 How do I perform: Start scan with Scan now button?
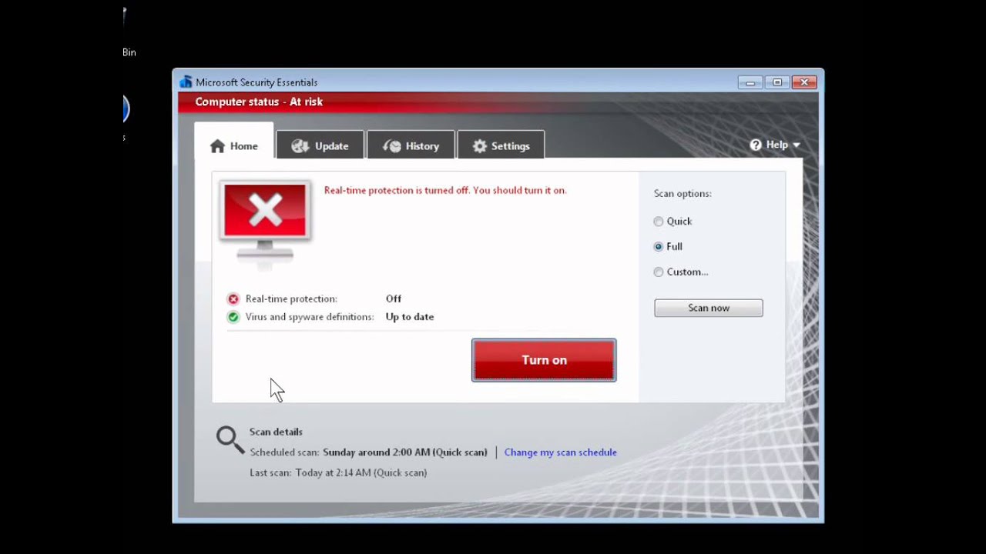[x=709, y=308]
